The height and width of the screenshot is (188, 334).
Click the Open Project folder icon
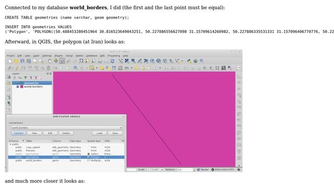(x=16, y=61)
